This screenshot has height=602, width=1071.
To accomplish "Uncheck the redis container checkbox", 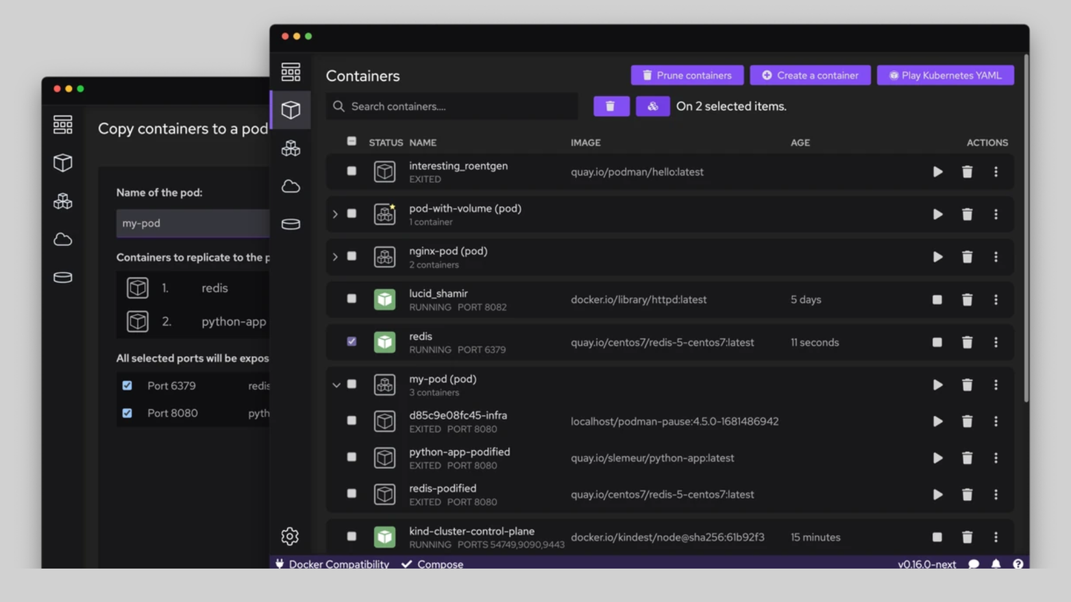I will (x=352, y=342).
